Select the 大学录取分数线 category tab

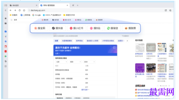108,41
